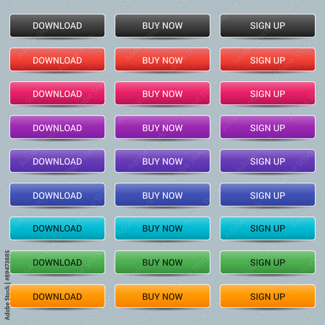This screenshot has width=325, height=325.
Task: Click the red DOWNLOAD button
Action: (x=57, y=59)
